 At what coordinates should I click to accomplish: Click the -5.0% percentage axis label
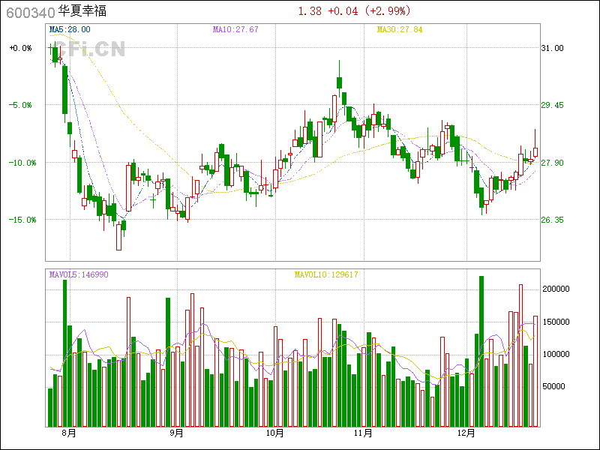[21, 105]
